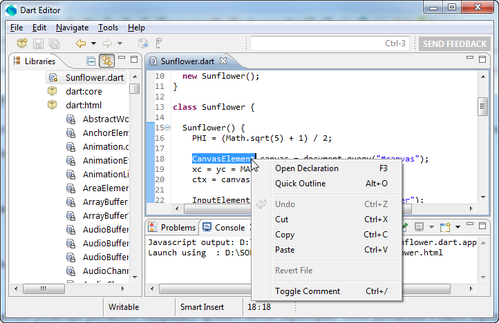
Task: Click the Animation.d file icon
Action: (70, 147)
